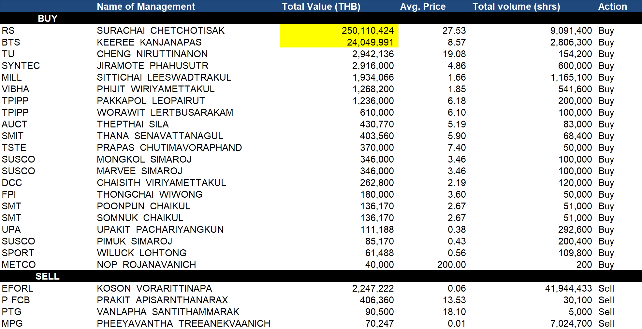Click the PTG ticker cell
Screen dimensions: 642x329
click(x=11, y=312)
